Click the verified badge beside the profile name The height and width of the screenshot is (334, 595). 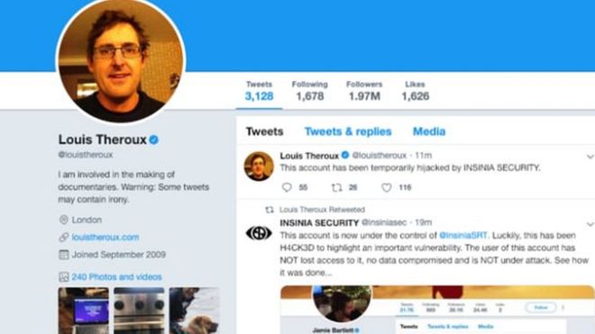(x=153, y=140)
